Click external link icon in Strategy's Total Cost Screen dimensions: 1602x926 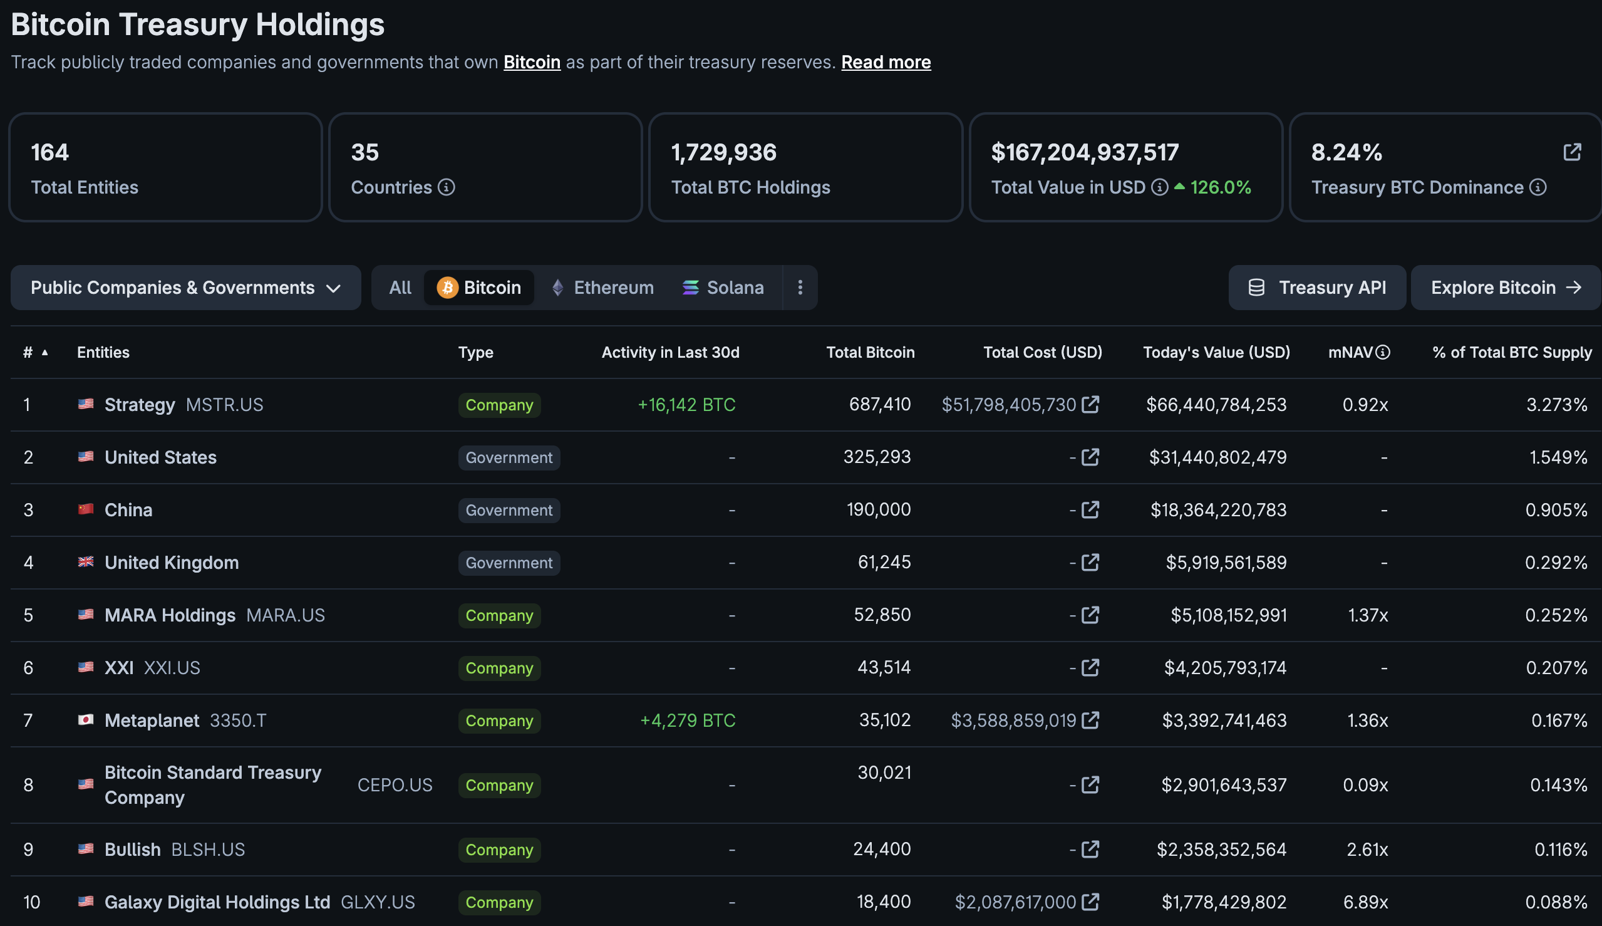pyautogui.click(x=1090, y=405)
